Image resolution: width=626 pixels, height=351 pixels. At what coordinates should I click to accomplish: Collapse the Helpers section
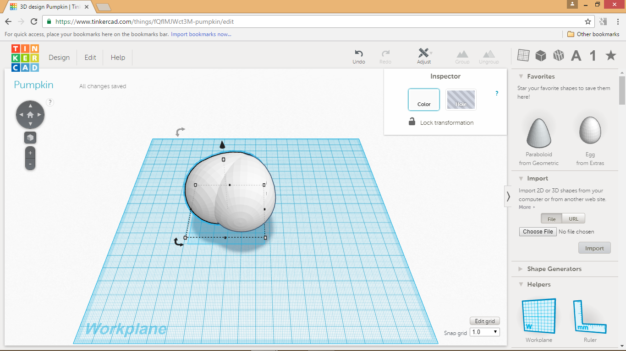538,284
